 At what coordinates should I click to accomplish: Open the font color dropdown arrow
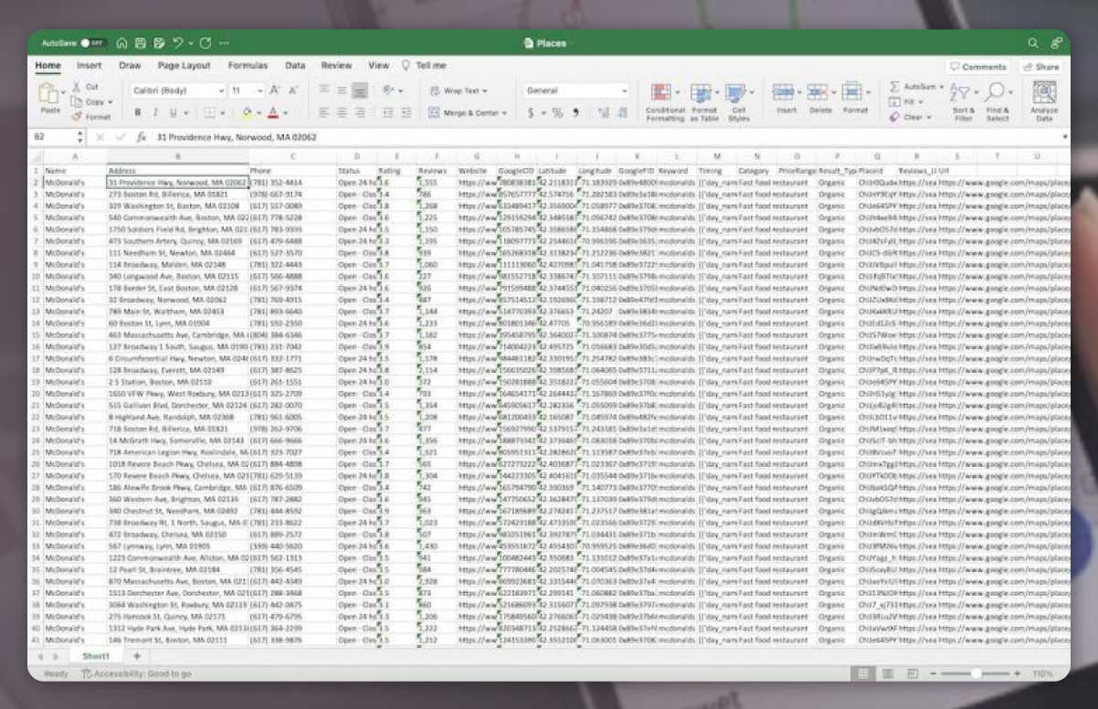pyautogui.click(x=284, y=113)
